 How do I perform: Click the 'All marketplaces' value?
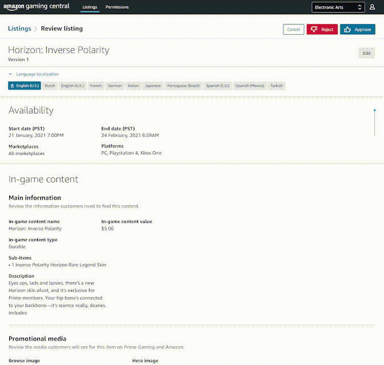(x=26, y=153)
